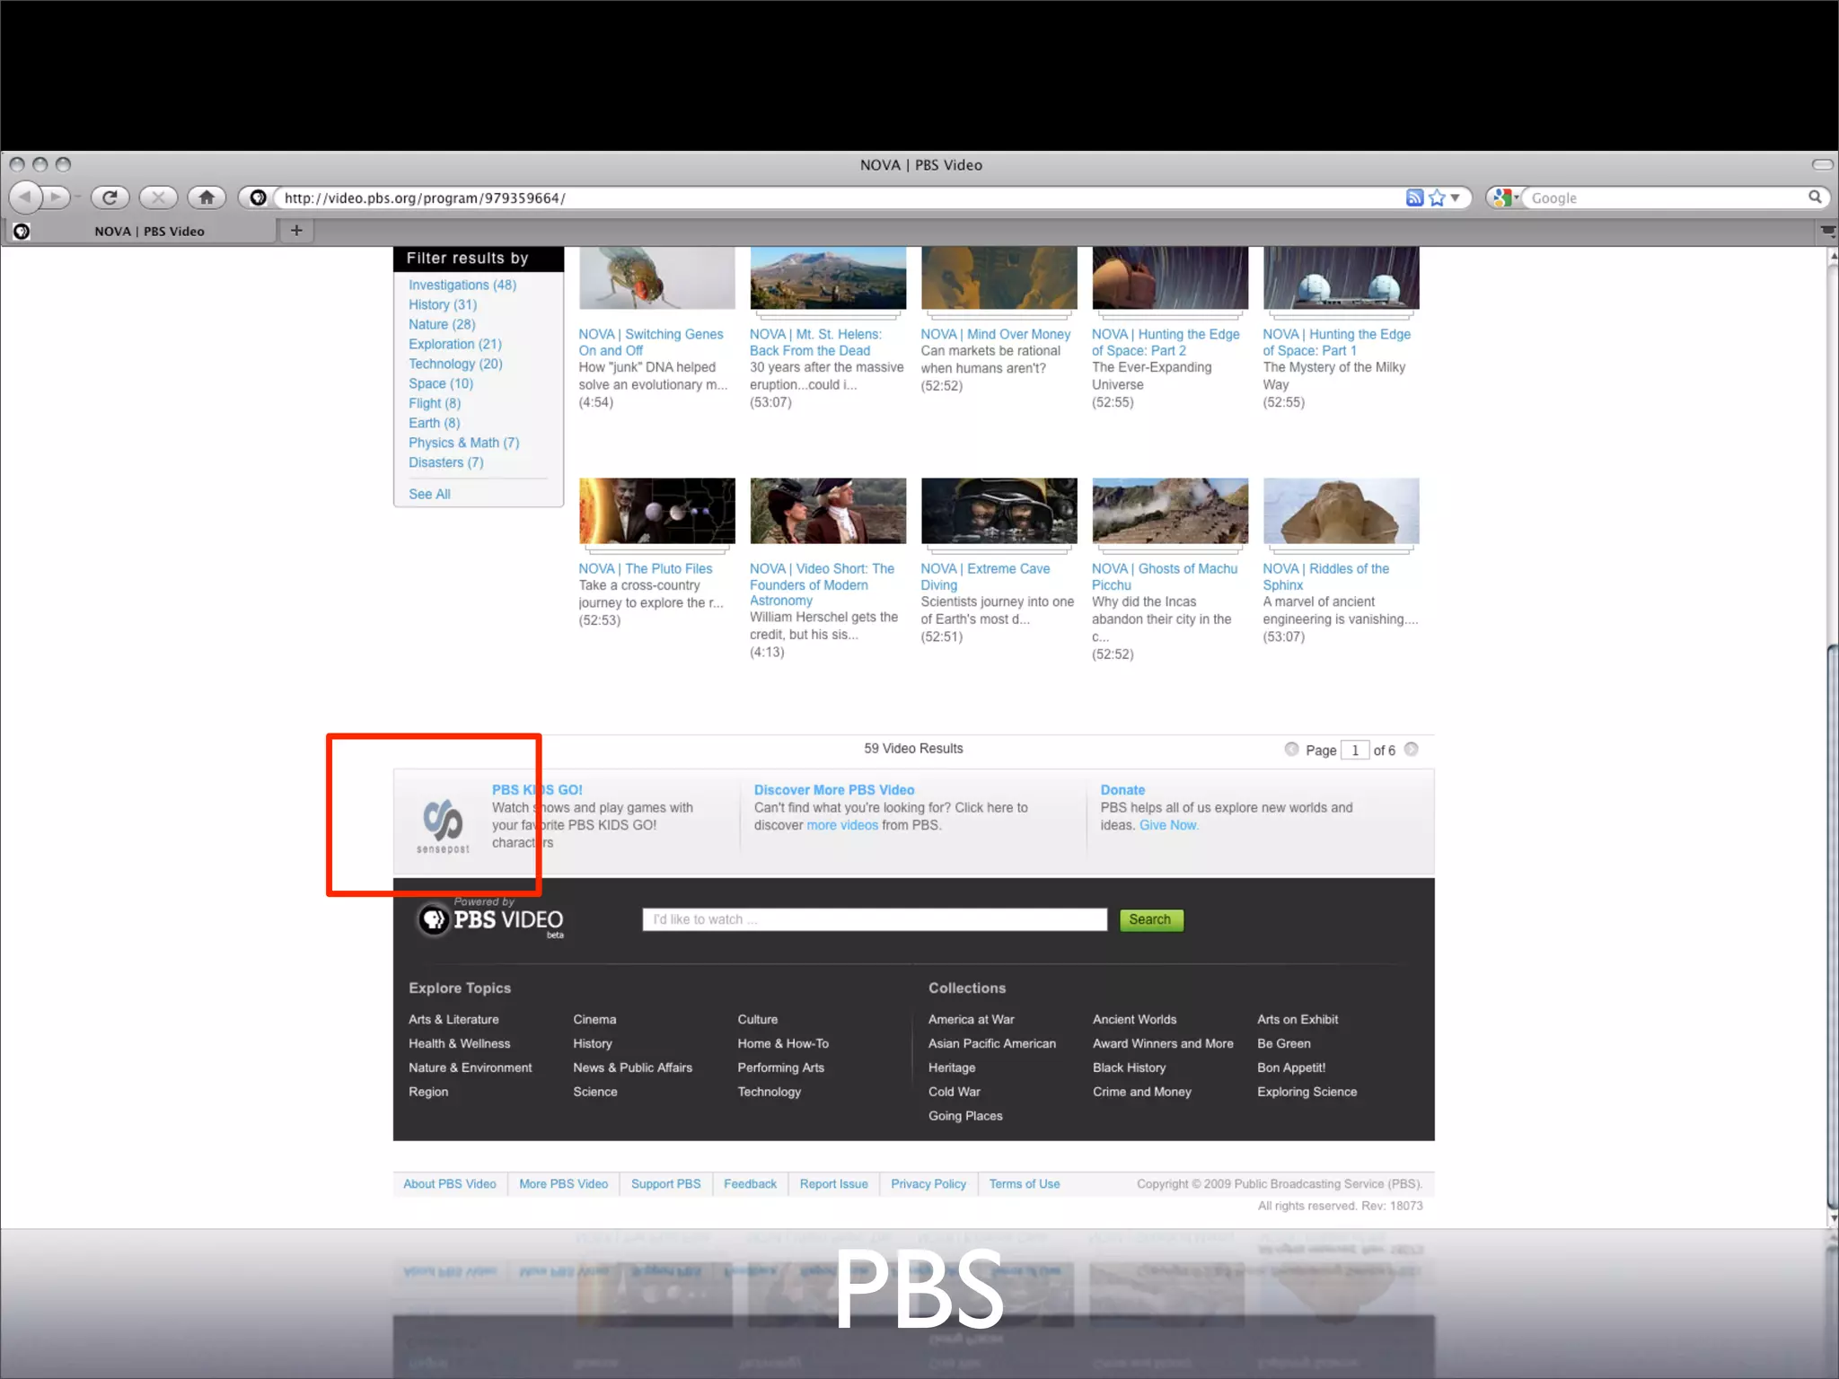Click Report Issue footer link
1839x1379 pixels.
[x=834, y=1184]
